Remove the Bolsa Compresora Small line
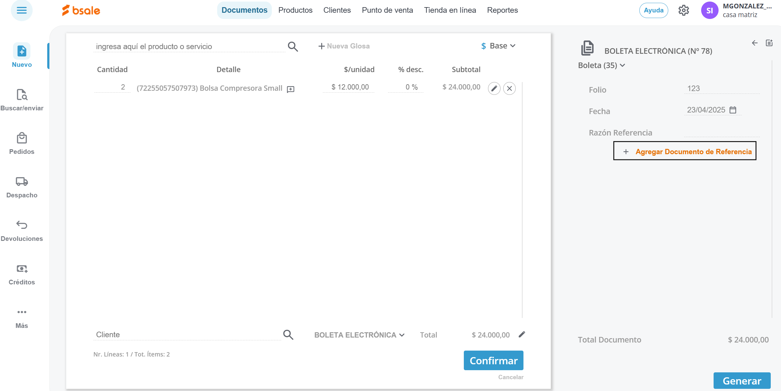This screenshot has width=781, height=391. (509, 89)
